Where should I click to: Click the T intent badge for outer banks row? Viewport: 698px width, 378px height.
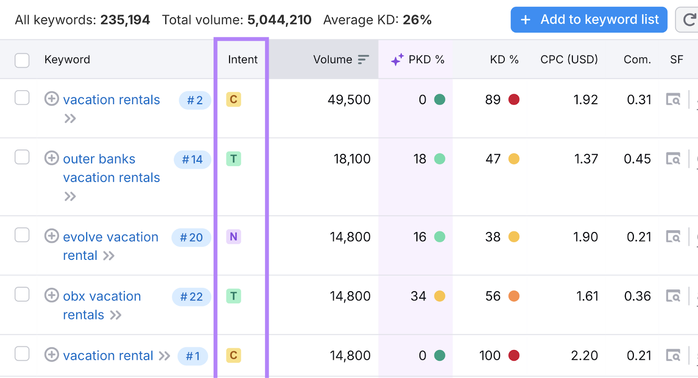(233, 159)
